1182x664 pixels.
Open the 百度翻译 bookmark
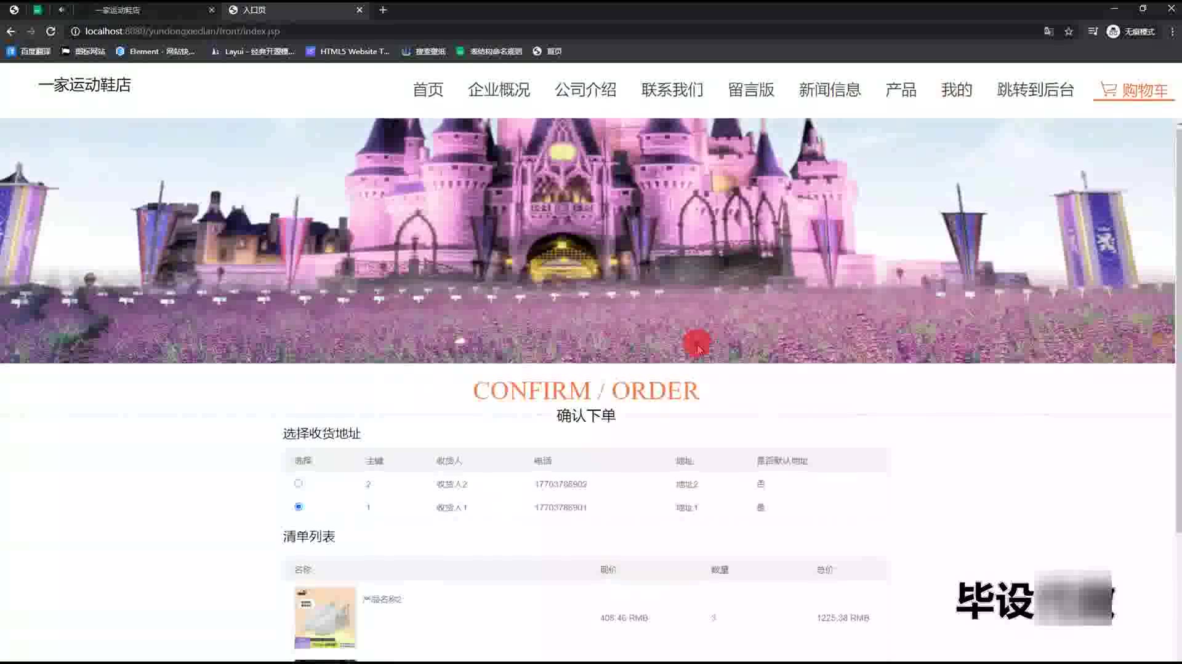click(x=28, y=52)
